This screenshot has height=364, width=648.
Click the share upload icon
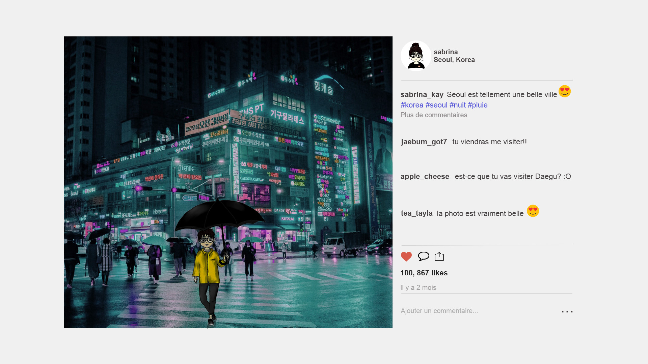[439, 256]
